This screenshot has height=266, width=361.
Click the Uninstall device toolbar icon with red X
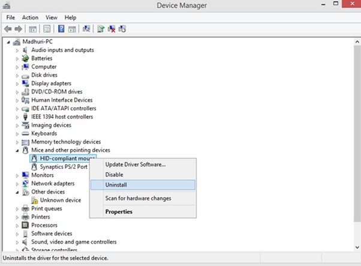[x=112, y=29]
